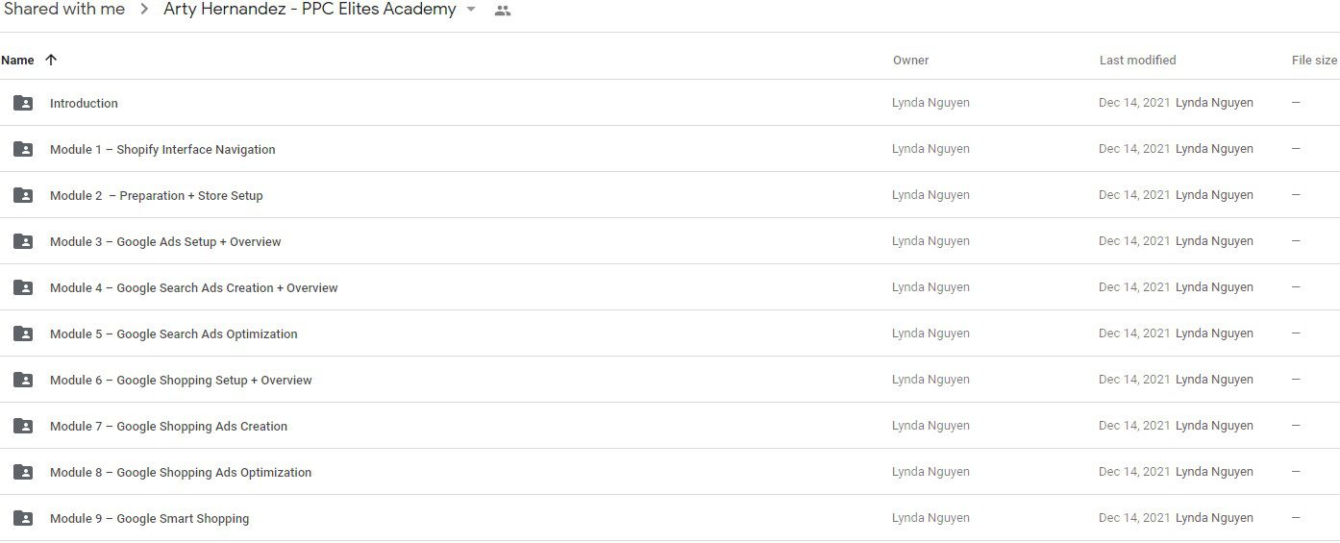Click the Last modified column header

tap(1137, 60)
